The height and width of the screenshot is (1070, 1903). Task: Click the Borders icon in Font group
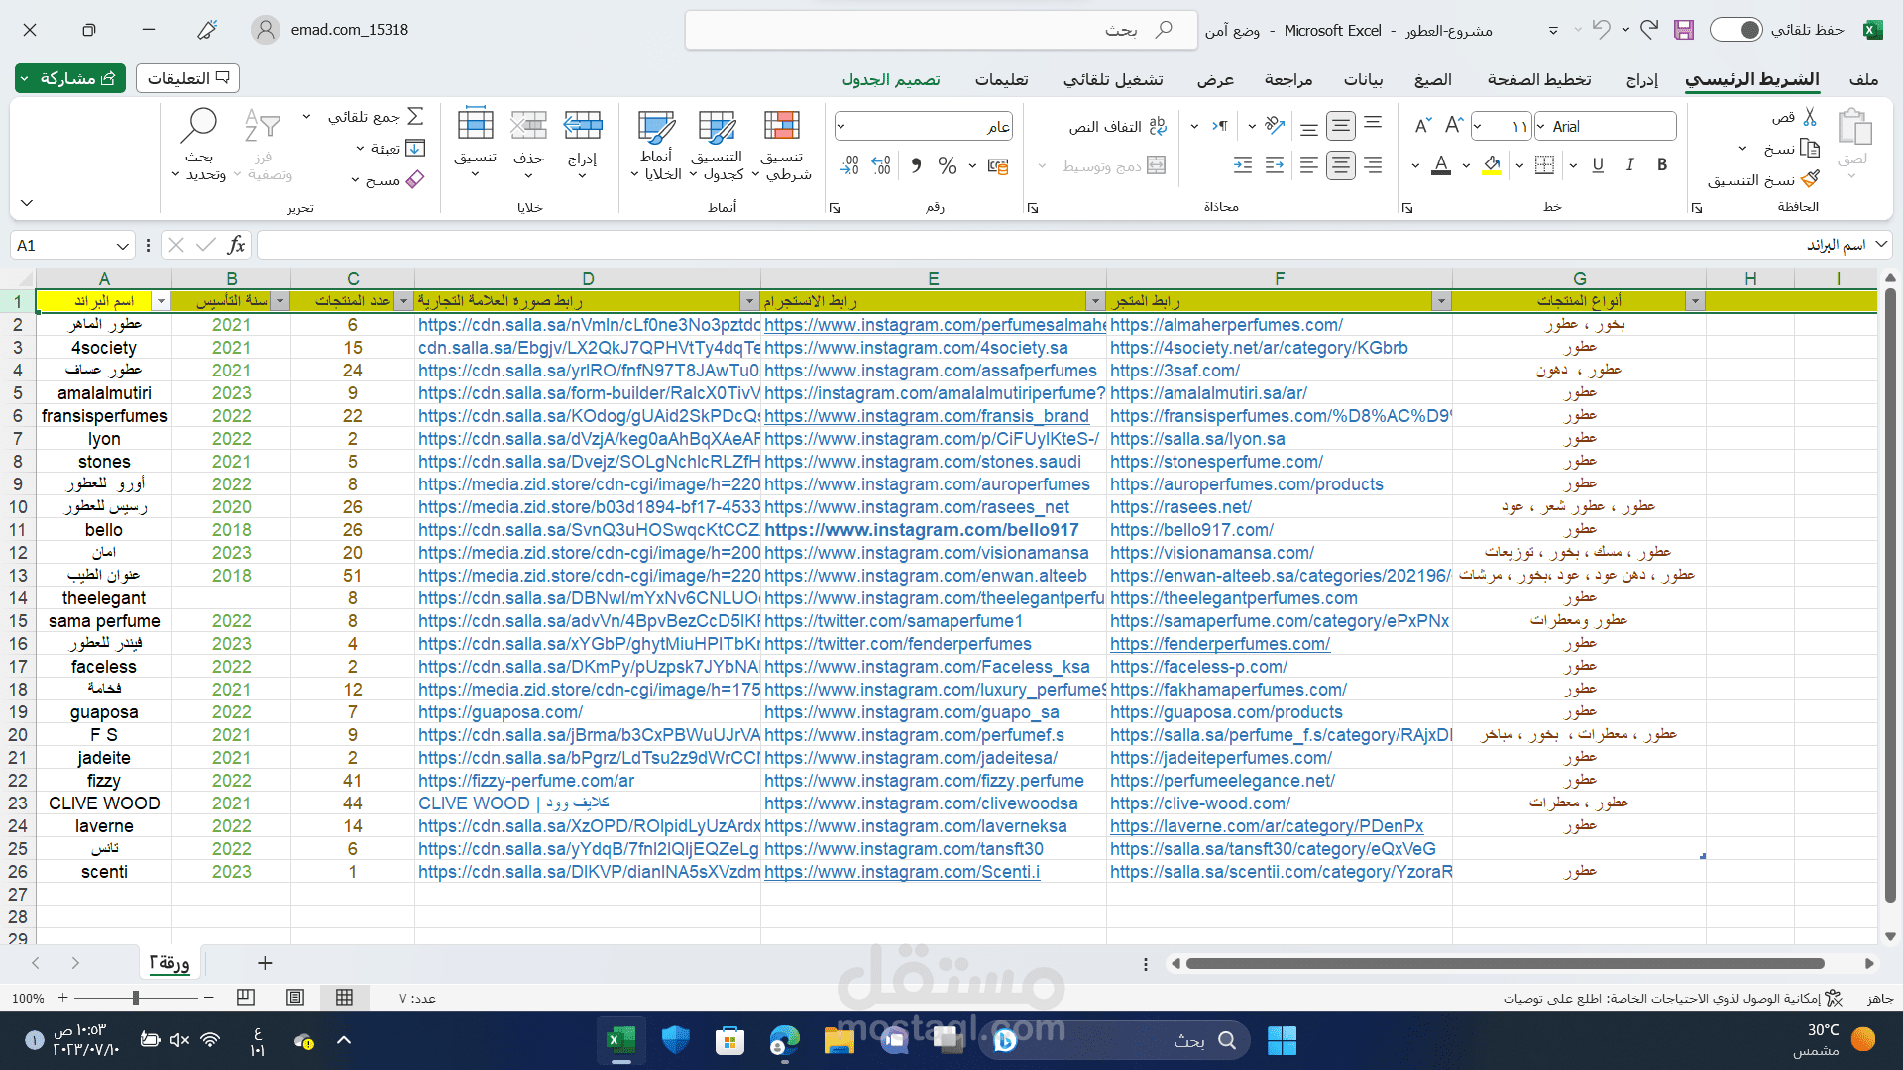pyautogui.click(x=1544, y=165)
